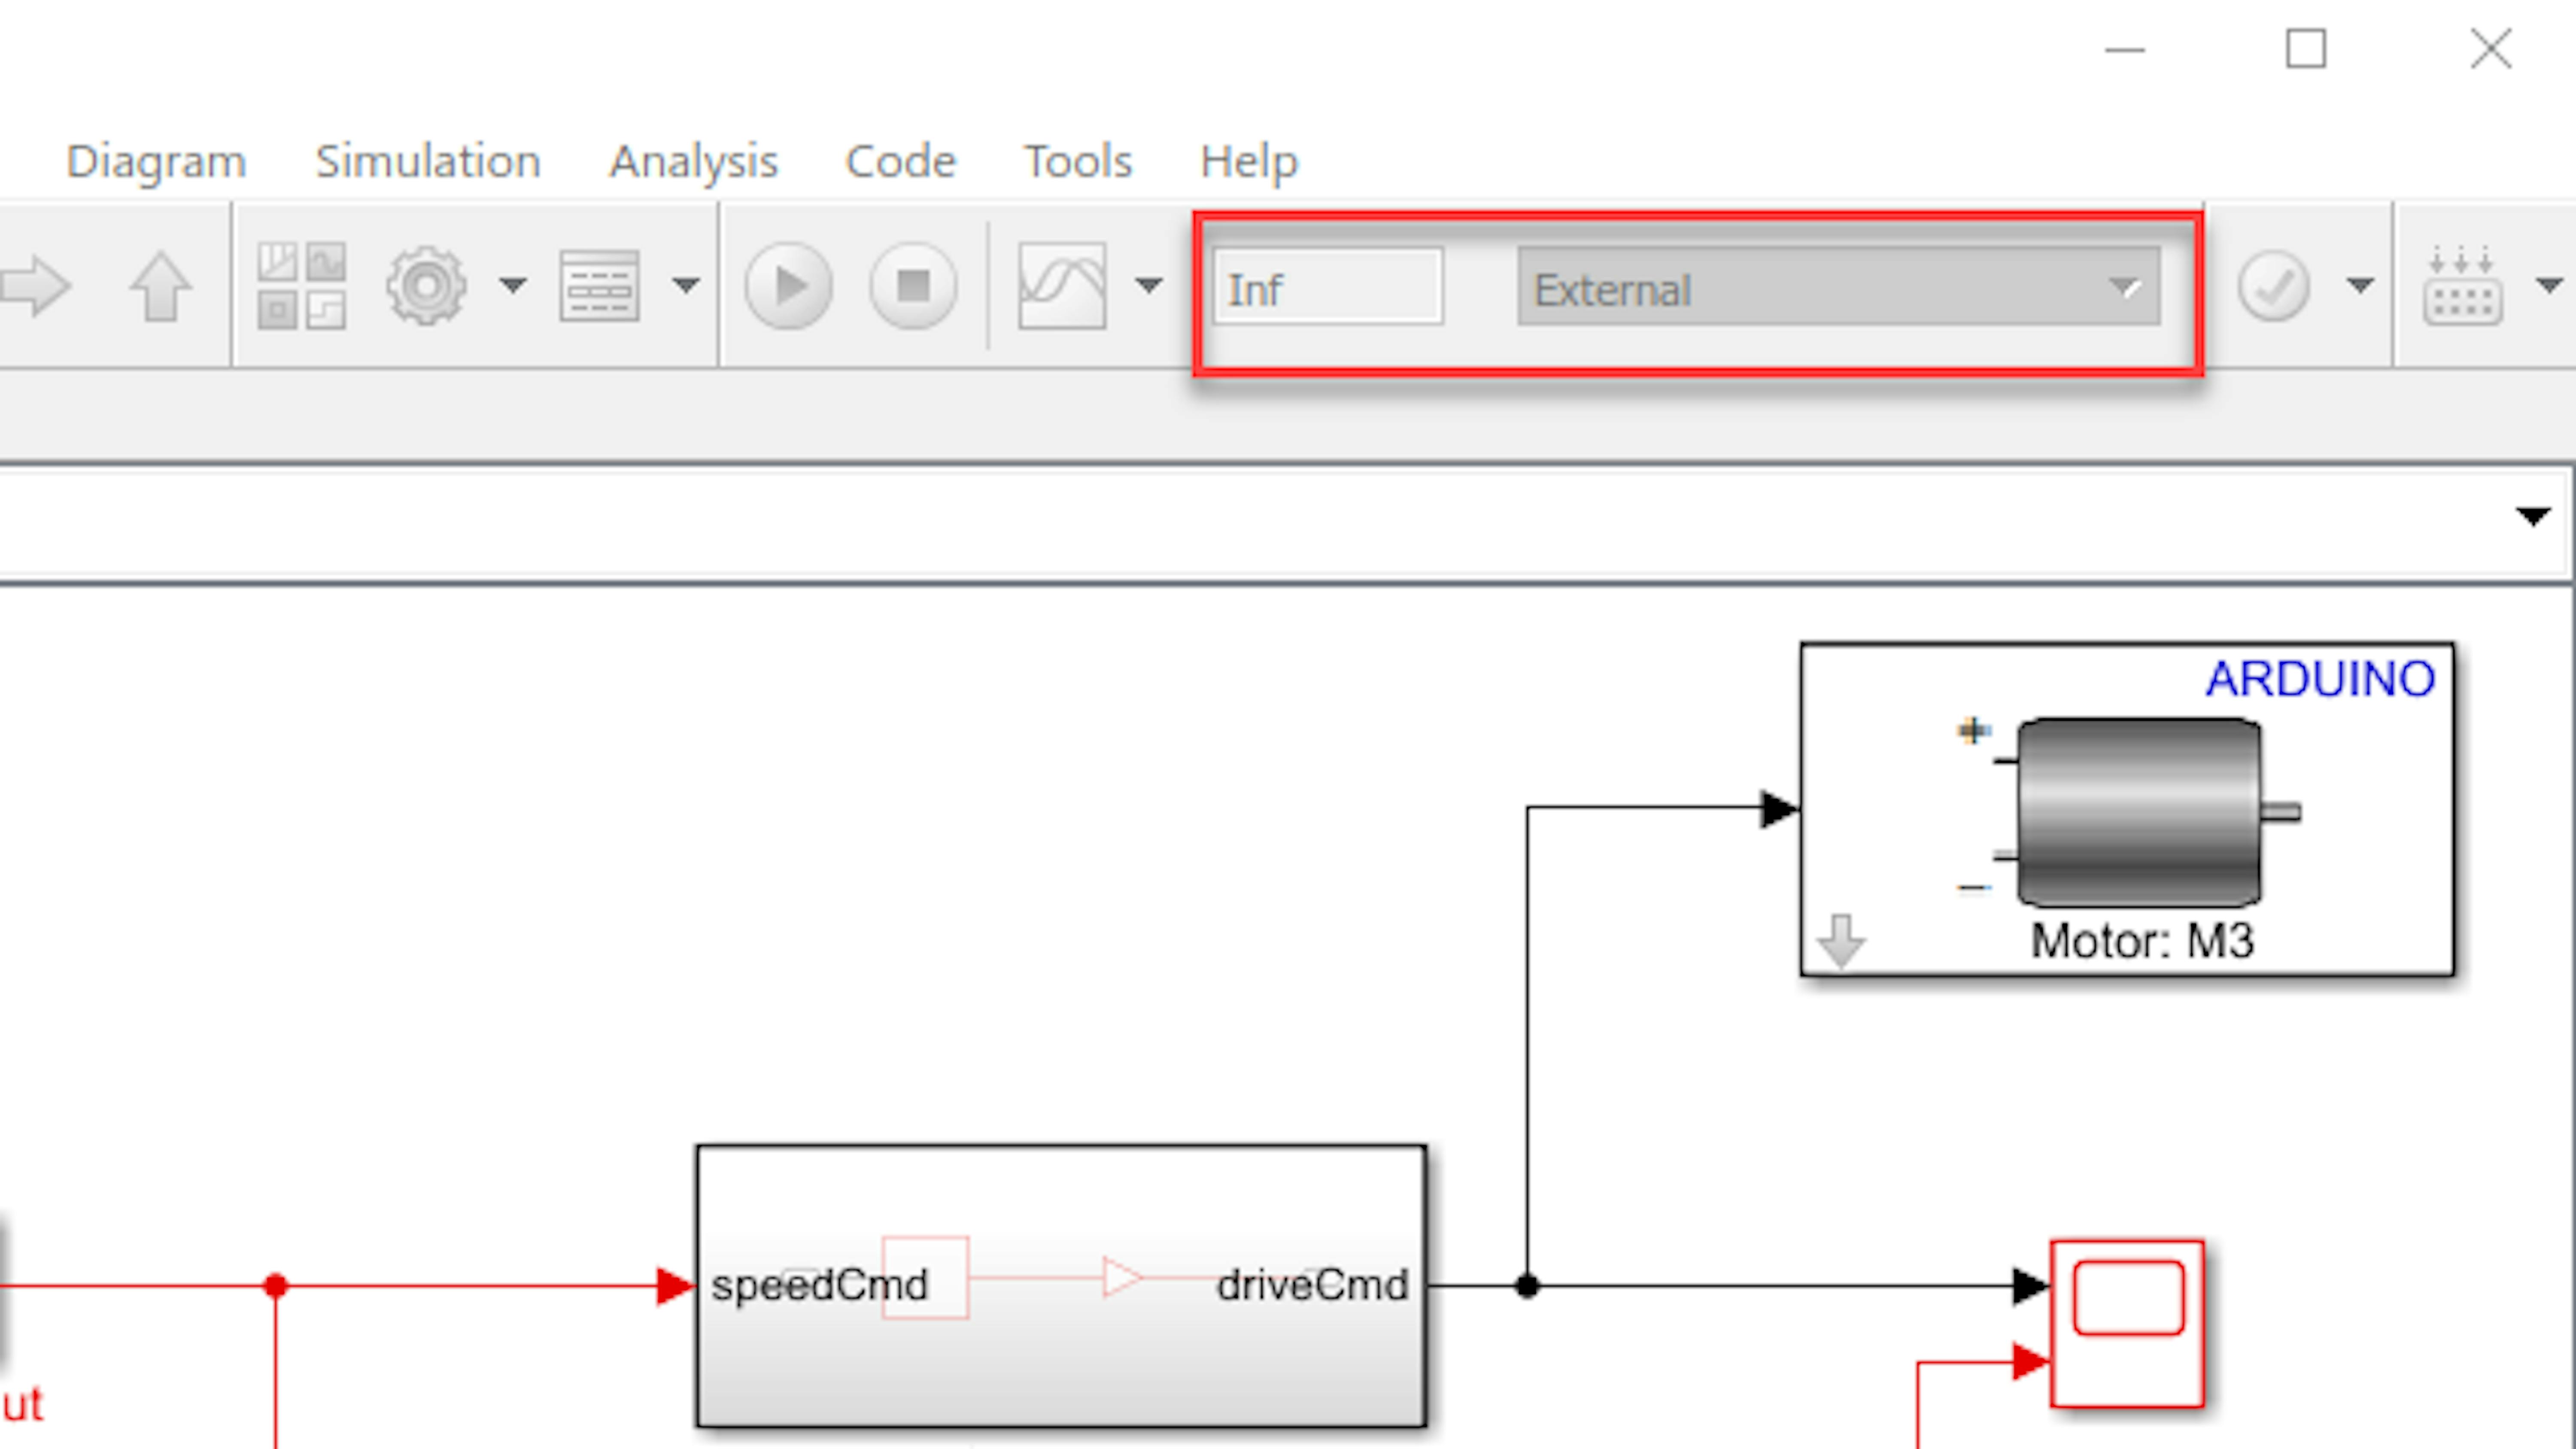Click the black signal junction after driveCmd
This screenshot has width=2576, height=1449.
(1527, 1286)
